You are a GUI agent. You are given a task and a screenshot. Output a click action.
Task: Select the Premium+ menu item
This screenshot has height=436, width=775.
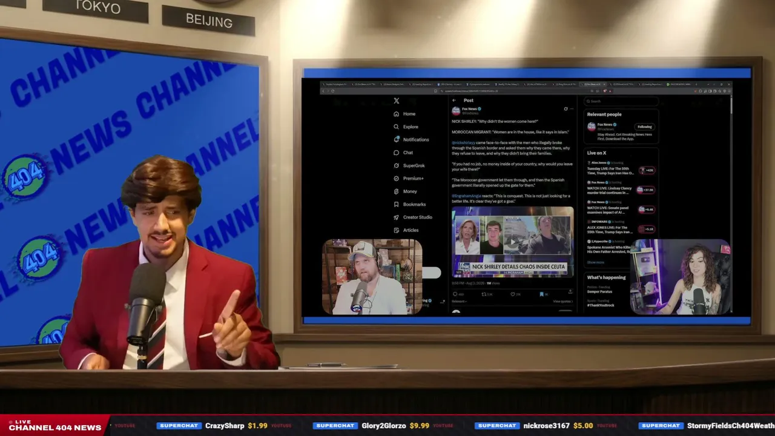(414, 179)
